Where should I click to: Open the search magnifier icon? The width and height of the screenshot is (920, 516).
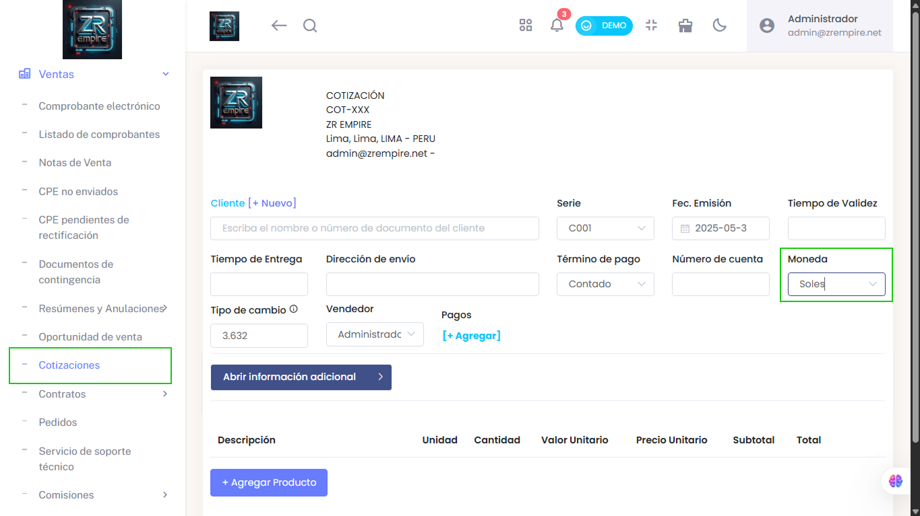click(x=310, y=26)
